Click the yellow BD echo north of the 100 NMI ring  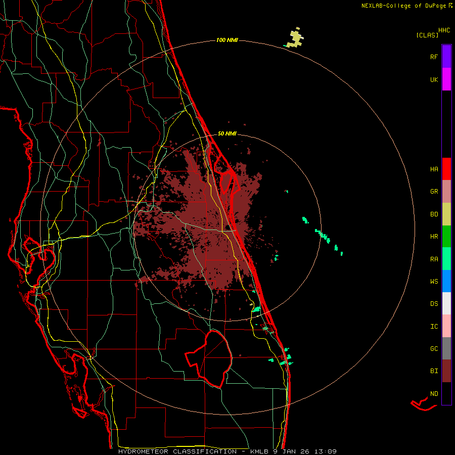[295, 38]
